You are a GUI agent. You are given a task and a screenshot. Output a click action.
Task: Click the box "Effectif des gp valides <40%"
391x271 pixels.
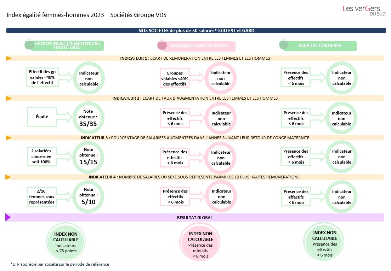[x=42, y=77]
